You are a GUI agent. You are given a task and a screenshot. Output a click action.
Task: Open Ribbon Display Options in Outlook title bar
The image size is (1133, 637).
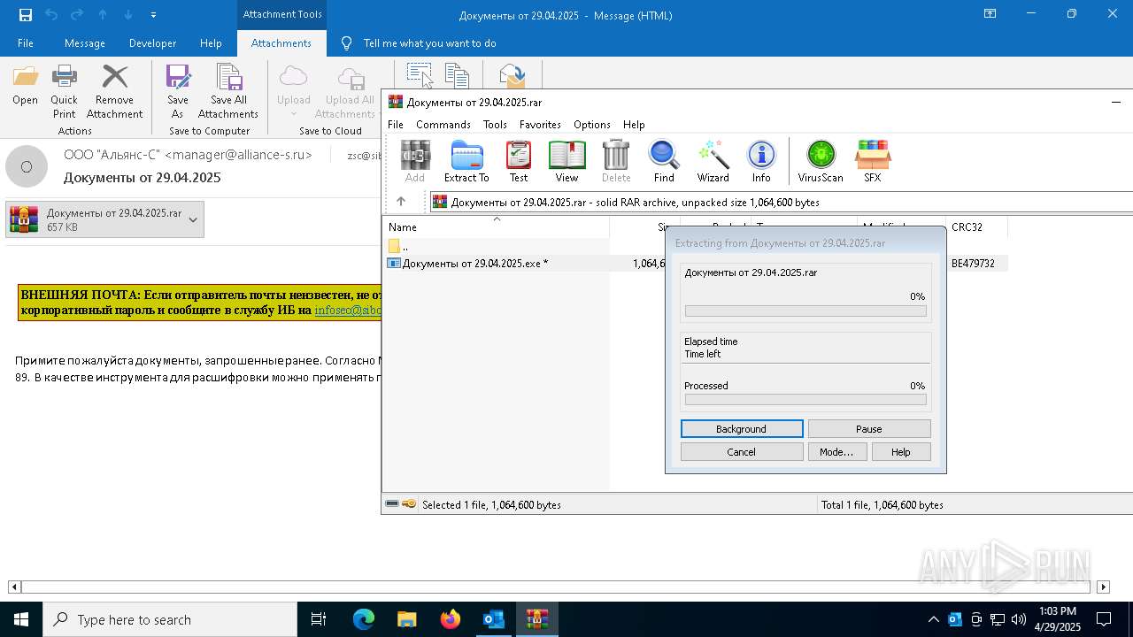pos(990,14)
